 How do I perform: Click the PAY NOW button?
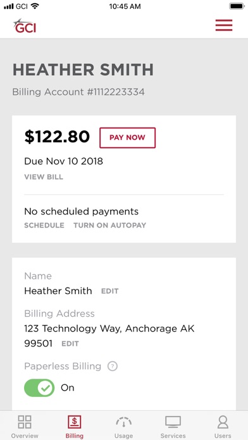pyautogui.click(x=128, y=138)
